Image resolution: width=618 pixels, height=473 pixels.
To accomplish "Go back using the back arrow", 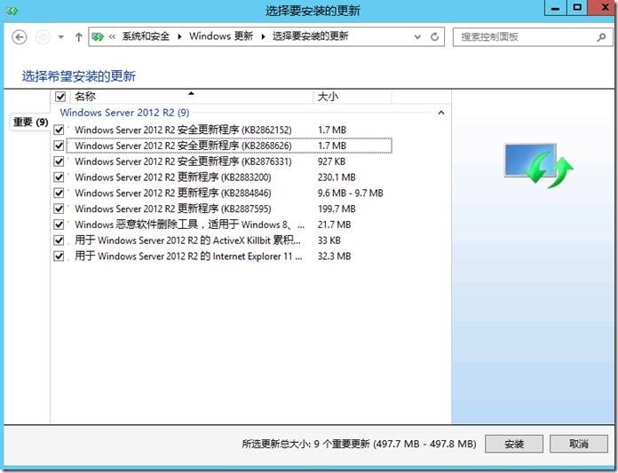I will 20,37.
